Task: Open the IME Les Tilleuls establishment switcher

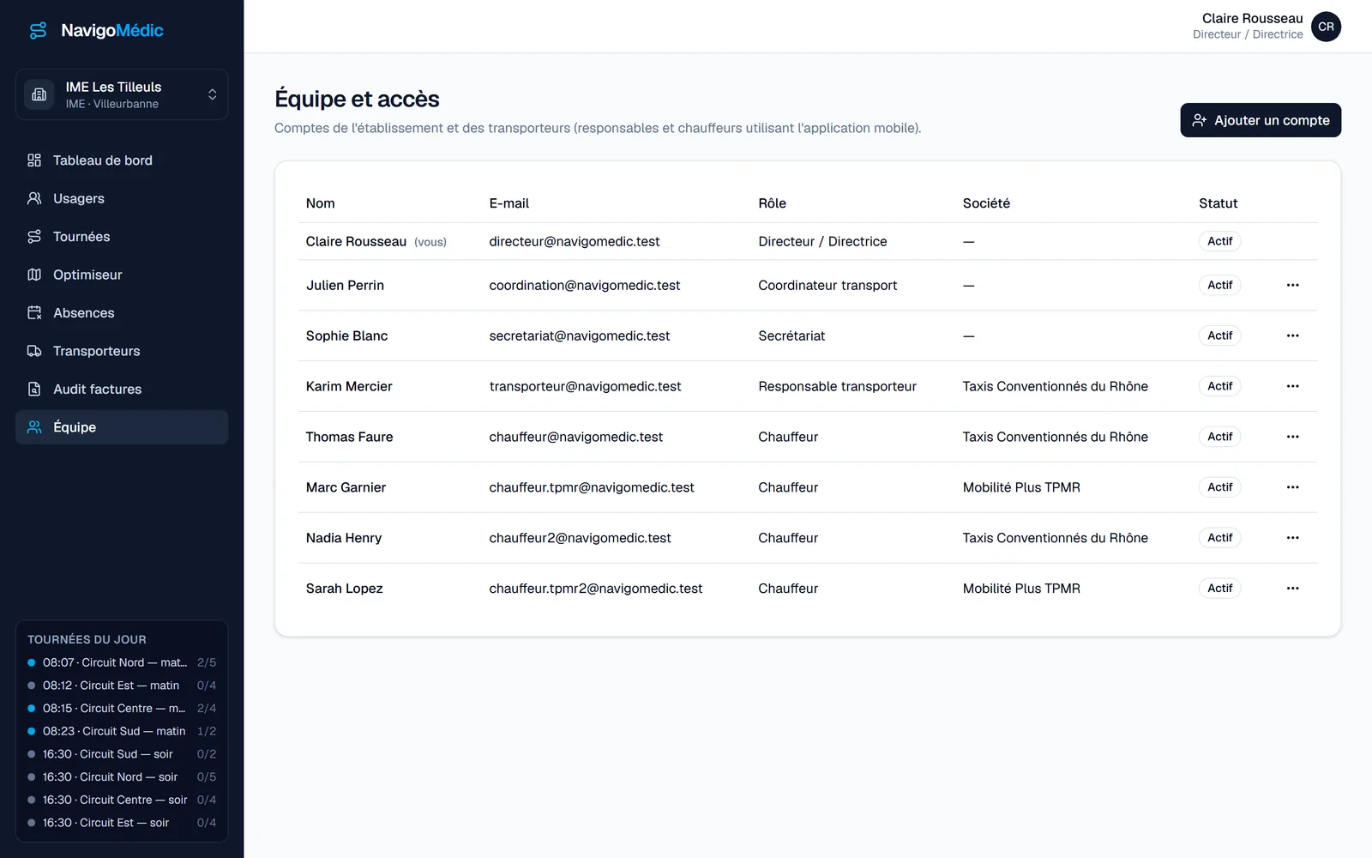Action: (x=122, y=94)
